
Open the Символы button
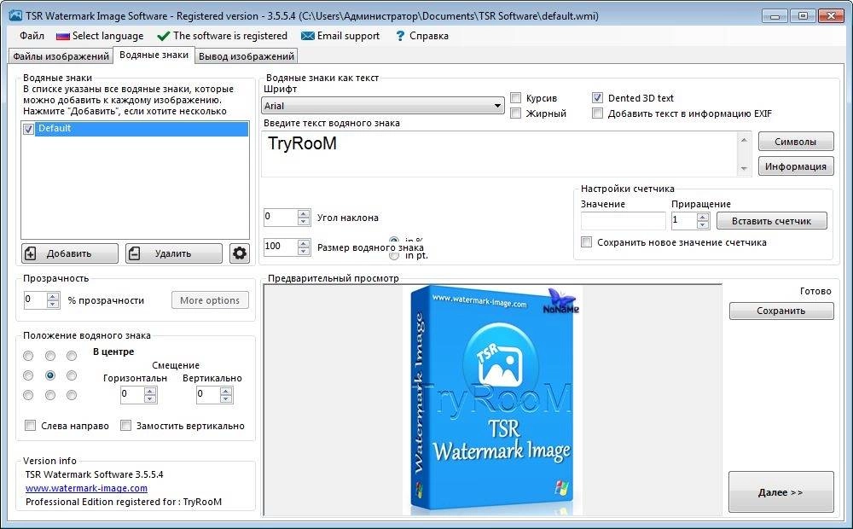(796, 142)
